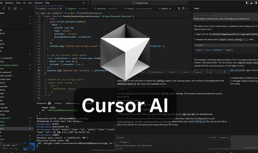Open the Run menu
Viewport: 258px width, 153px height.
(x=30, y=3)
